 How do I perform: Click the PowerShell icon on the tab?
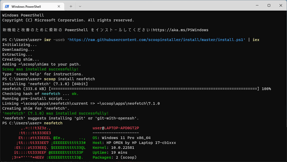point(7,6)
